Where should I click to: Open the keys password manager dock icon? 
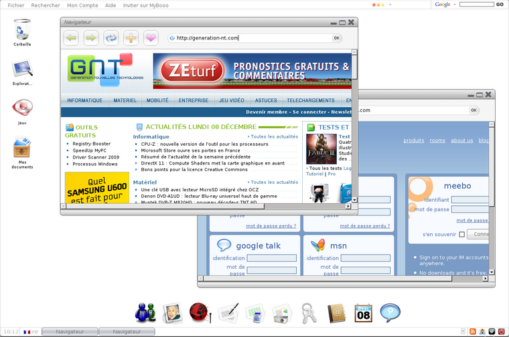click(x=309, y=313)
